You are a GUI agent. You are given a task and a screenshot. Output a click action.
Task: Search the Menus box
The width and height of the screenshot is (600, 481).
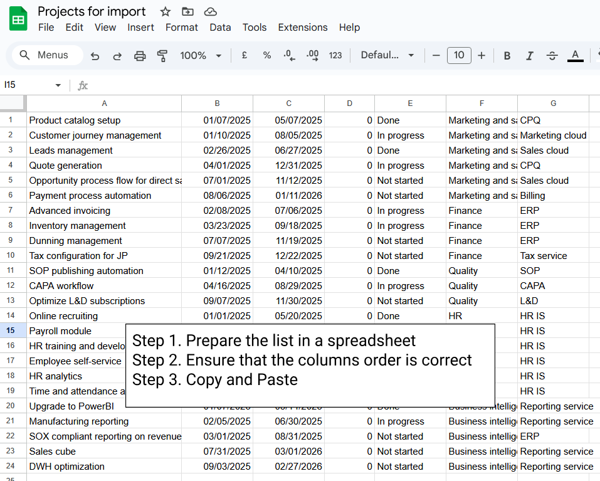(x=48, y=55)
